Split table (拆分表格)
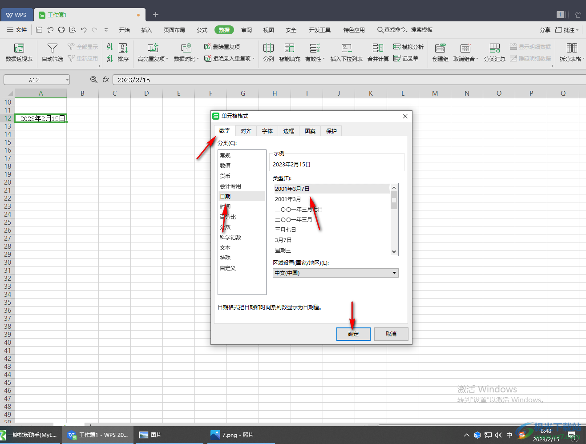The height and width of the screenshot is (444, 586). (x=572, y=52)
